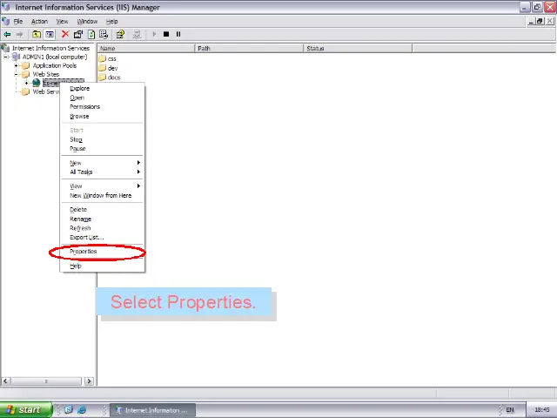Click the Help toolbar icon
Screen dimensions: 557x418
120,34
